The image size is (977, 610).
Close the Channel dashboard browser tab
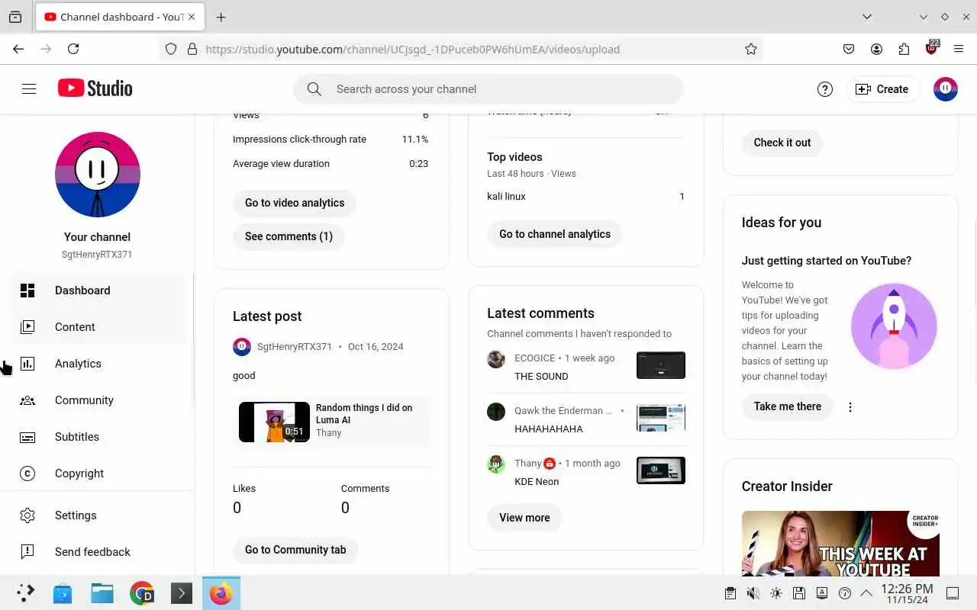point(191,17)
